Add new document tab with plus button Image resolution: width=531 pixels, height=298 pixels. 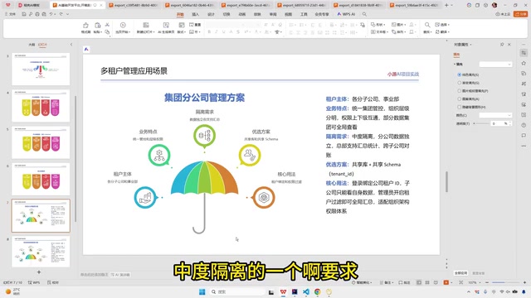(446, 5)
